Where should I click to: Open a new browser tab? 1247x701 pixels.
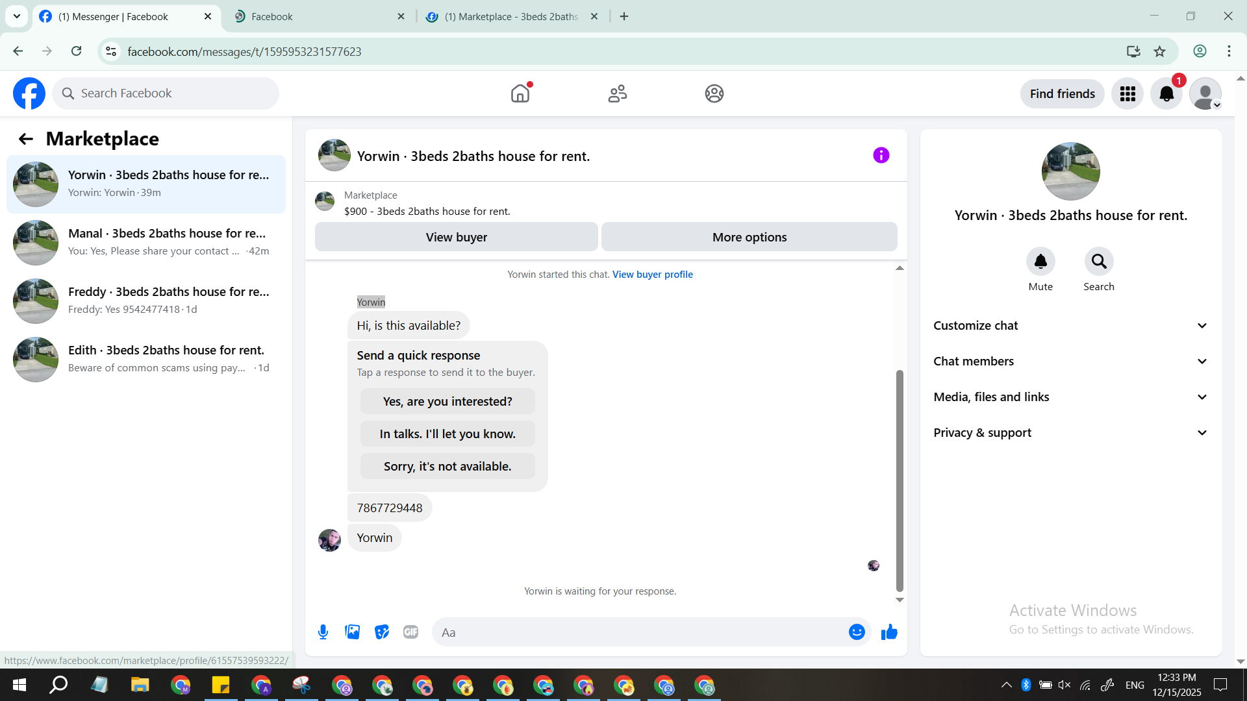624,17
